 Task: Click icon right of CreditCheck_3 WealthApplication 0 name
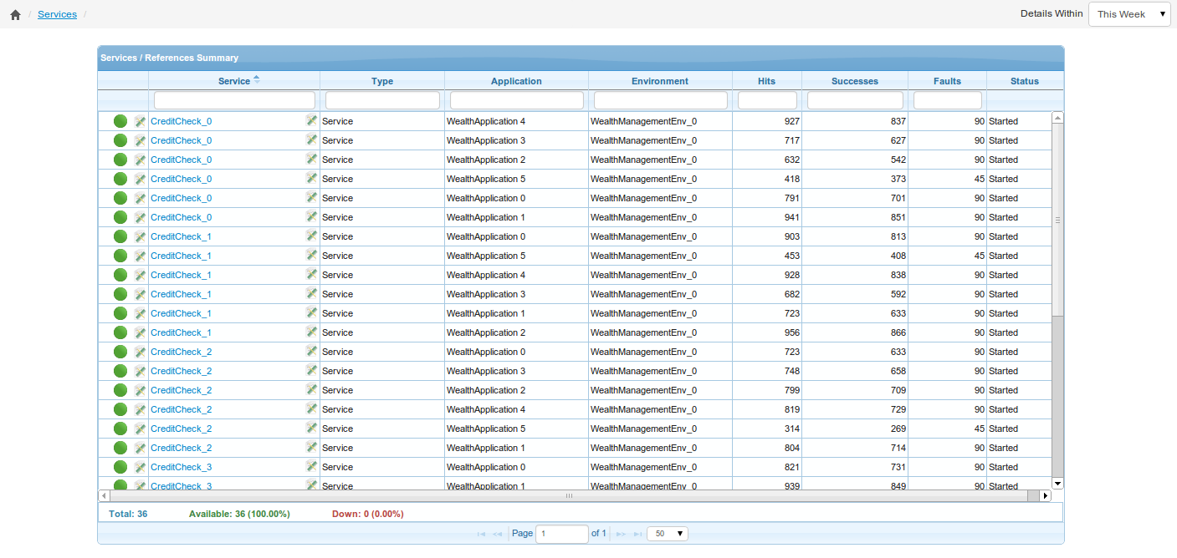311,466
